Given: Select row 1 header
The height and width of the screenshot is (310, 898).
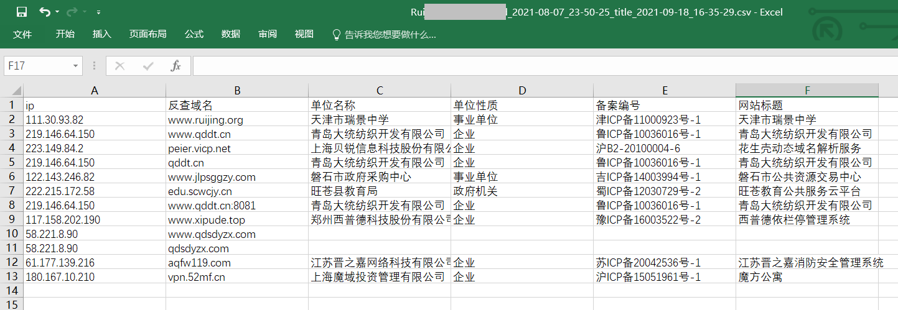Looking at the screenshot, I should (12, 105).
